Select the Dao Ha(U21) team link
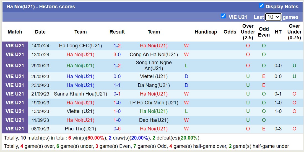The width and height of the screenshot is (304, 152). click(154, 120)
